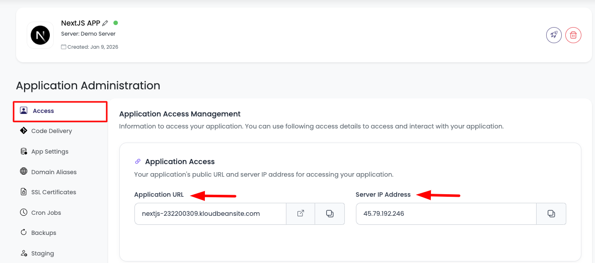The height and width of the screenshot is (263, 595).
Task: Click the Cron Jobs clock icon
Action: [24, 212]
